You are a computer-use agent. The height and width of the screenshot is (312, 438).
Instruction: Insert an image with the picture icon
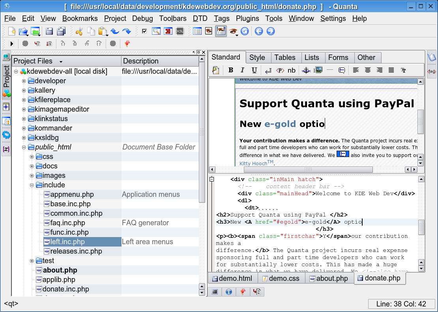(318, 70)
